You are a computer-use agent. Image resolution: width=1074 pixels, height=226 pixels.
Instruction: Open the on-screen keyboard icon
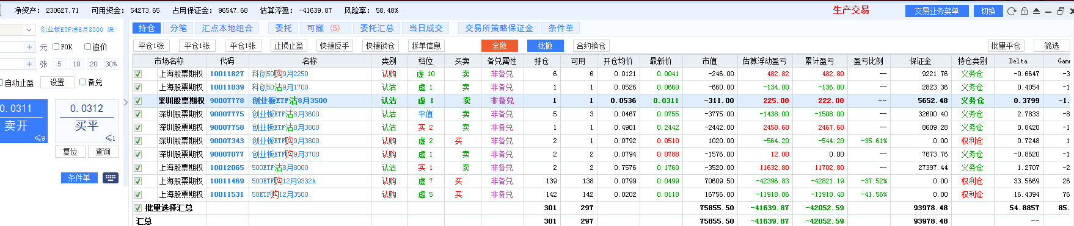tap(111, 178)
